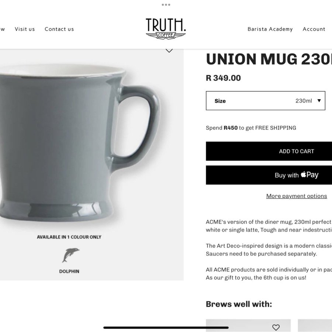This screenshot has width=332, height=332.
Task: Go to Barista Academy page
Action: 270,29
